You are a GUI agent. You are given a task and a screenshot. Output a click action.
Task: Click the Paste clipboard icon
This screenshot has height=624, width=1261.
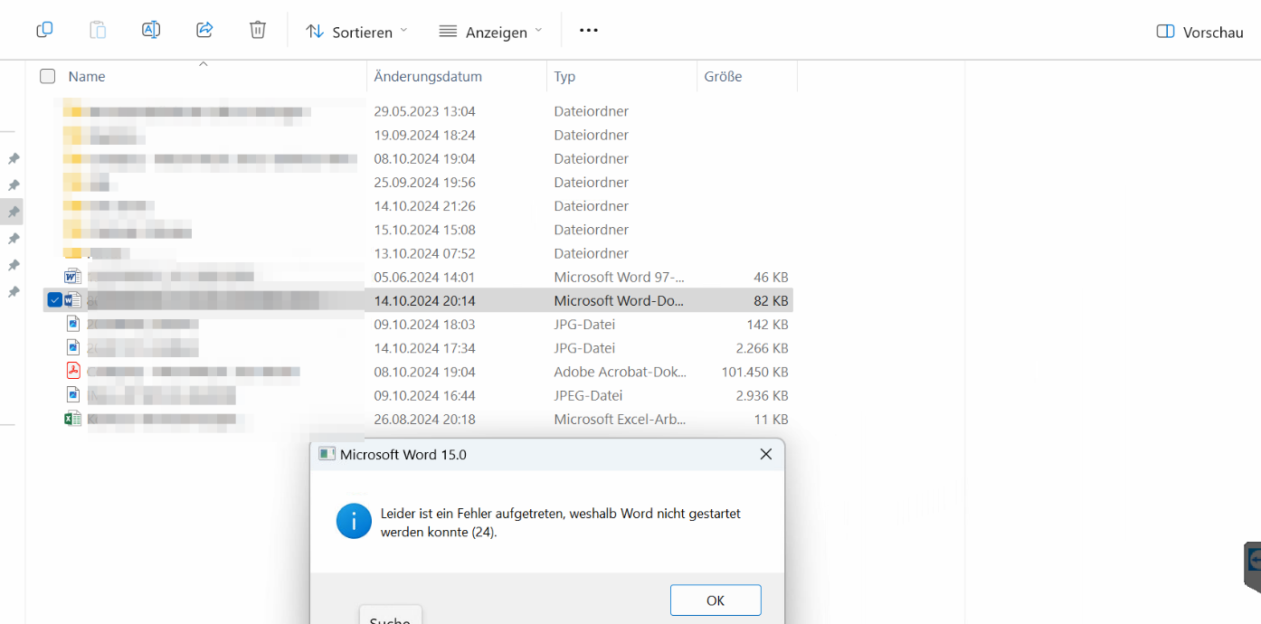(x=98, y=31)
